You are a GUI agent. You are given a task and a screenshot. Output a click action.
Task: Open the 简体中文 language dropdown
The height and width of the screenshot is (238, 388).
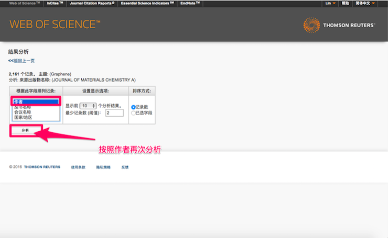tap(365, 3)
